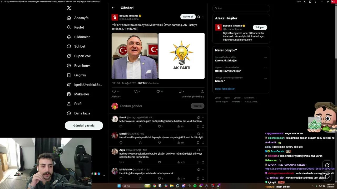Open options for Recep Tayyip Erdoğan trend
The image size is (337, 189).
(x=265, y=68)
